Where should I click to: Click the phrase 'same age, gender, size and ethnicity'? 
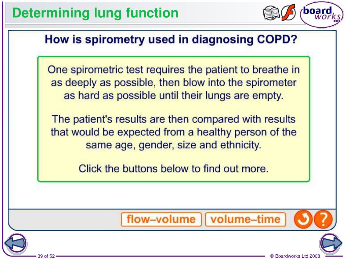tap(173, 145)
